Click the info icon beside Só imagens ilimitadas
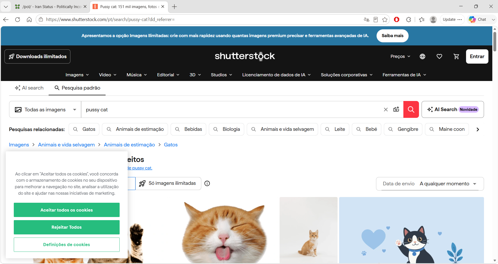The width and height of the screenshot is (498, 264). click(207, 184)
